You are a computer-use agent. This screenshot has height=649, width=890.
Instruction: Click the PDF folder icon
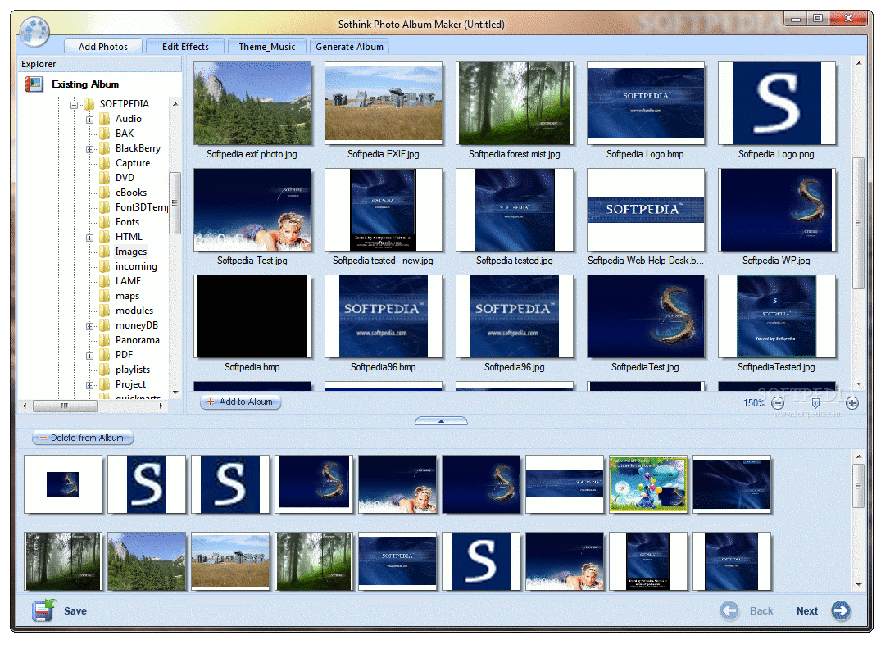104,355
